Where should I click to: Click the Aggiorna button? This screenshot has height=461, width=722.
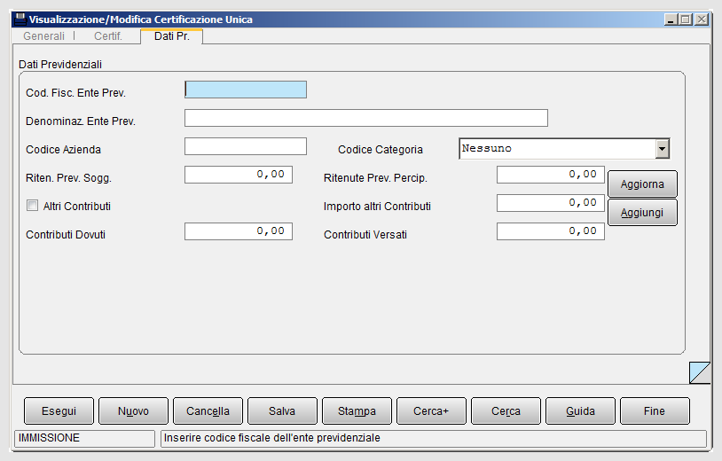tap(642, 184)
